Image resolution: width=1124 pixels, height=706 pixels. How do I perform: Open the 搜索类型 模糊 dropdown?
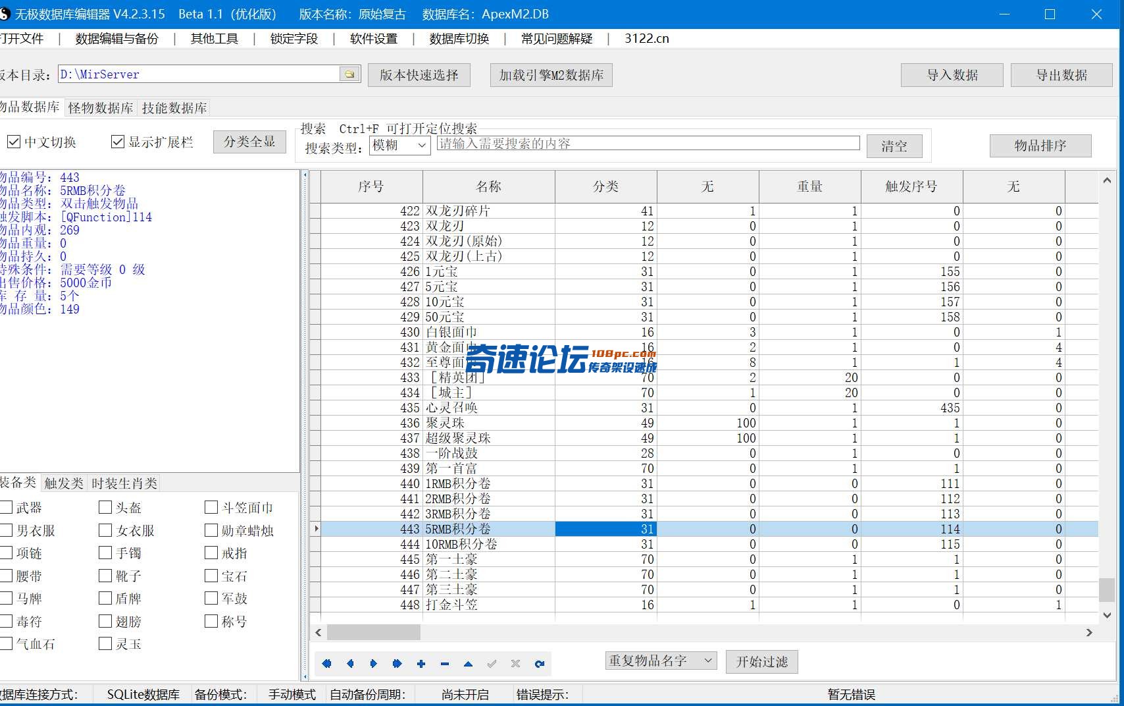click(400, 146)
